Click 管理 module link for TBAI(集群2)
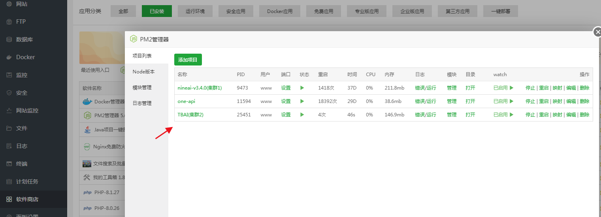601x217 pixels. 452,114
